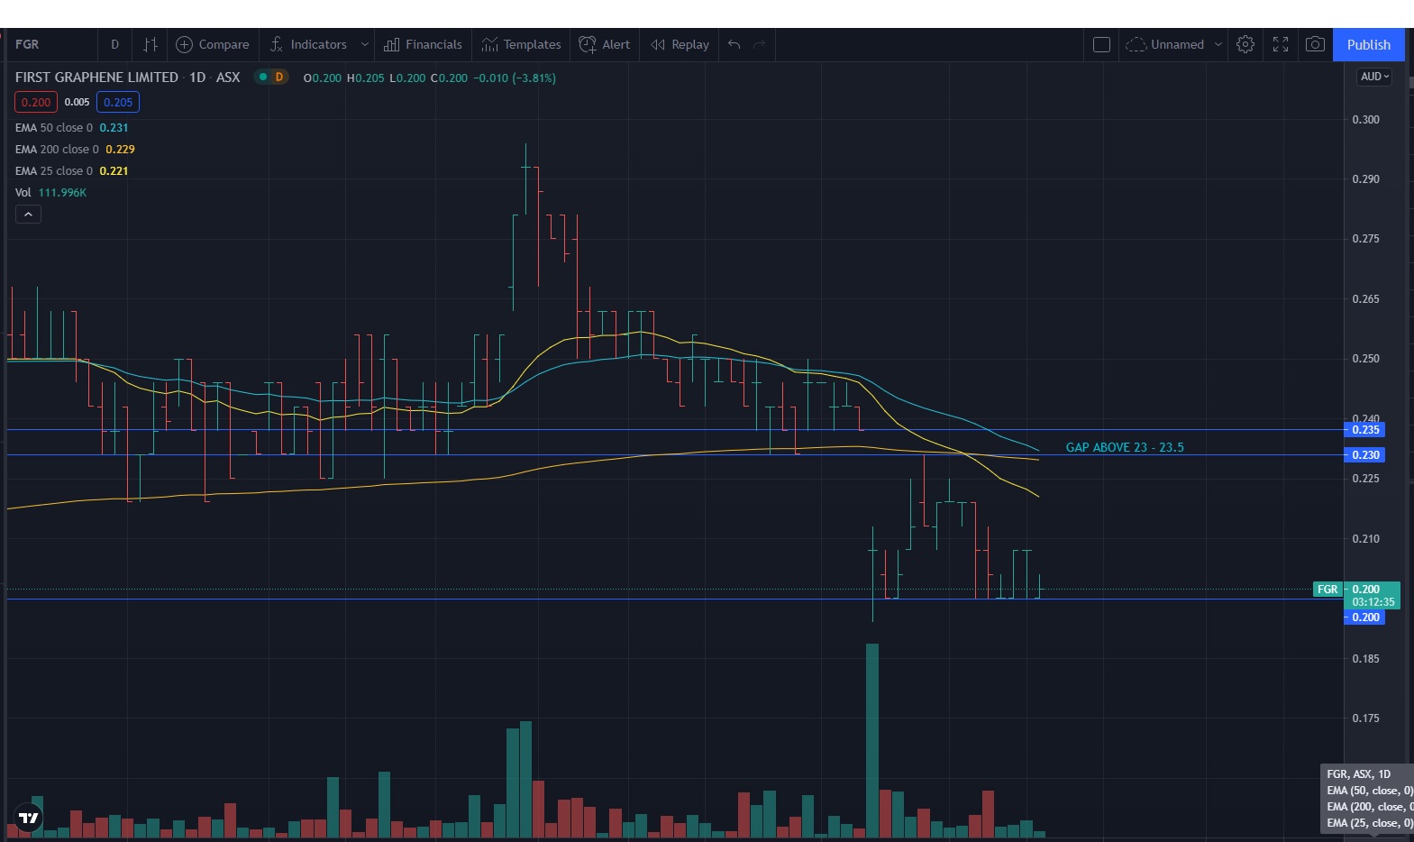
Task: Click the Unnamed layout cloud save
Action: pyautogui.click(x=1165, y=44)
